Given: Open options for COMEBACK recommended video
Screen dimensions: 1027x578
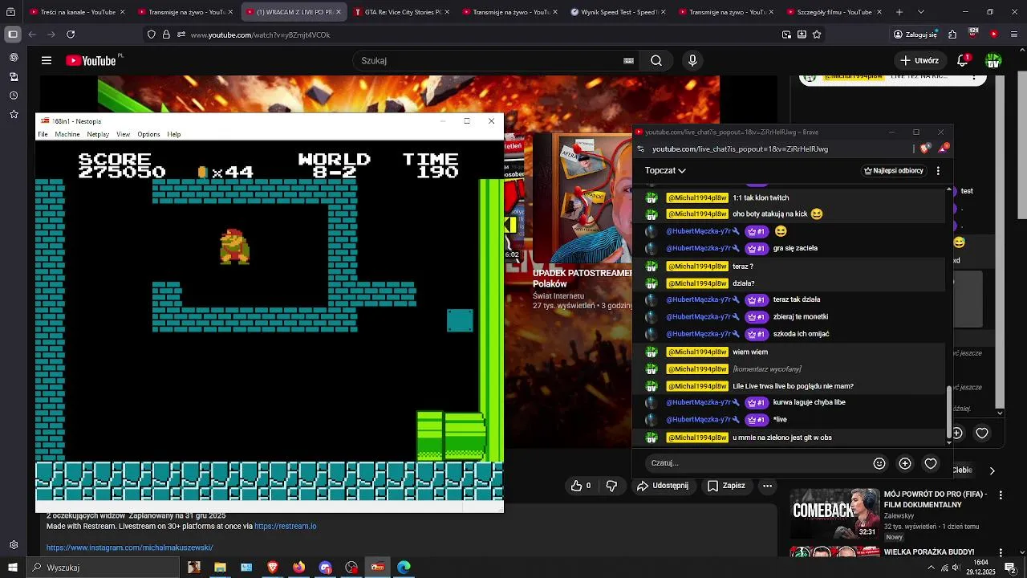Looking at the screenshot, I should [1001, 495].
